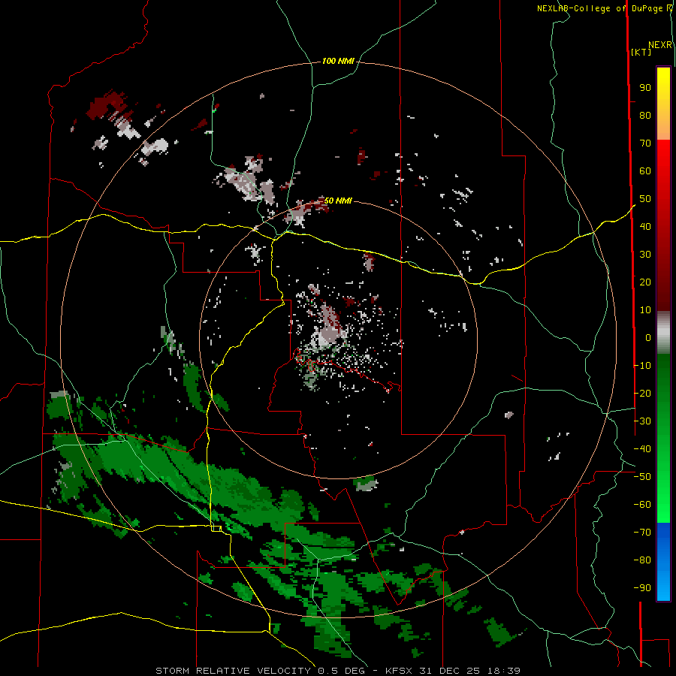This screenshot has height=676, width=676.
Task: Click the 90 value on velocity scale
Action: coord(645,88)
